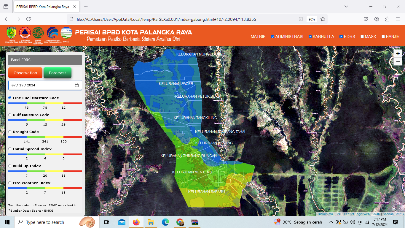This screenshot has width=405, height=228.
Task: Select Fine Fuel Moisture Code radio
Action: tap(10, 98)
